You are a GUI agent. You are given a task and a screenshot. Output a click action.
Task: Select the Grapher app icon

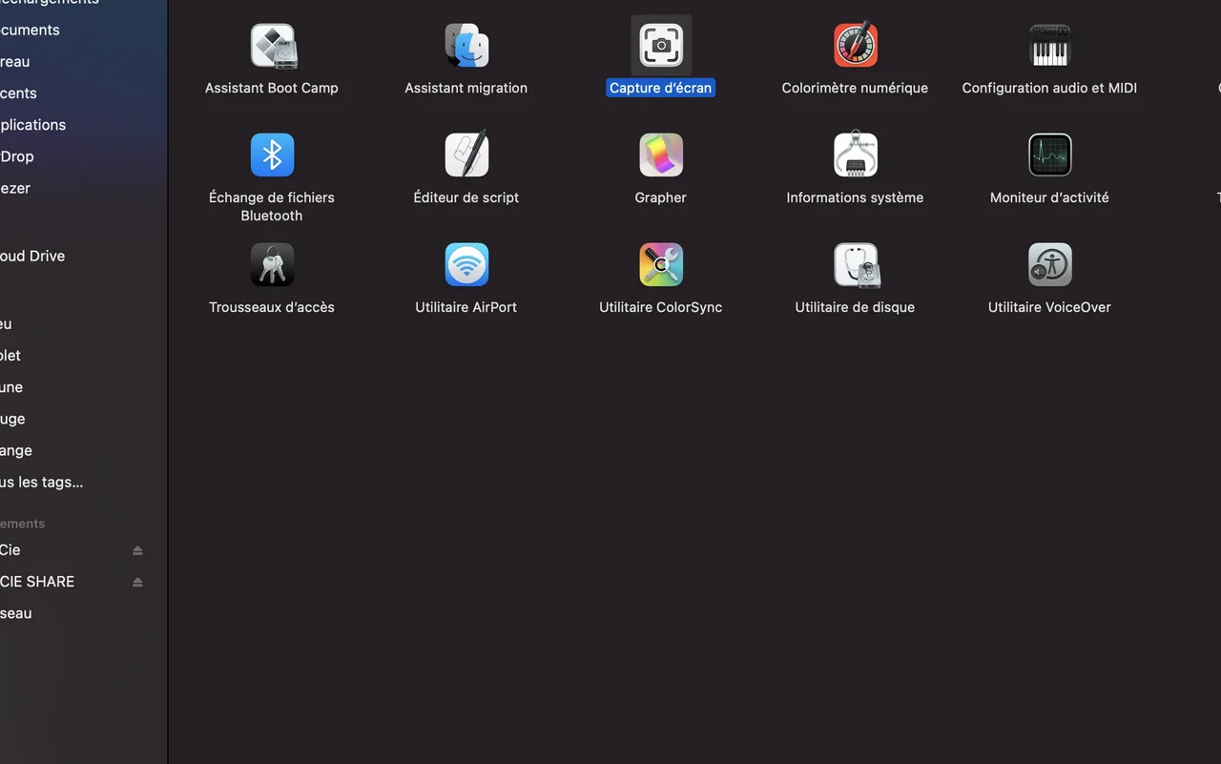point(661,155)
